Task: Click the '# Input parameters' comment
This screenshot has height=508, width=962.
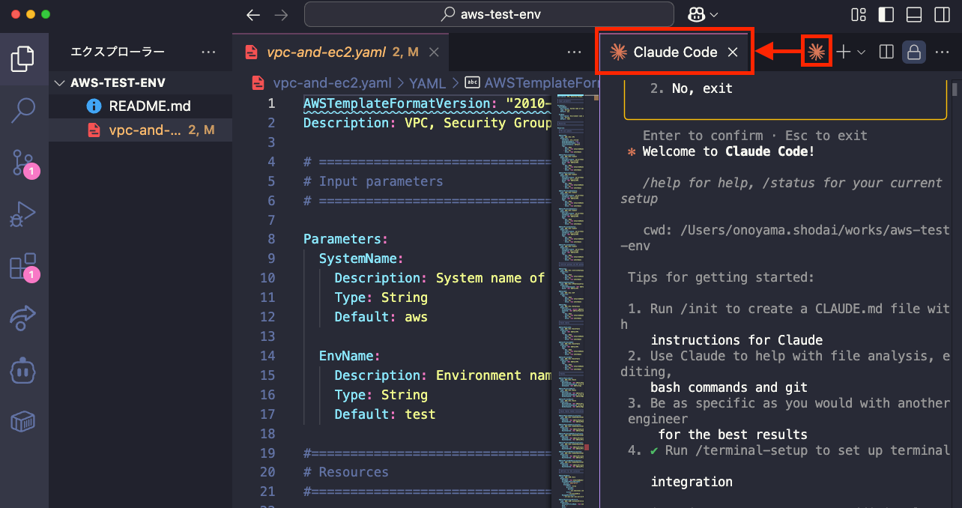Action: [373, 181]
